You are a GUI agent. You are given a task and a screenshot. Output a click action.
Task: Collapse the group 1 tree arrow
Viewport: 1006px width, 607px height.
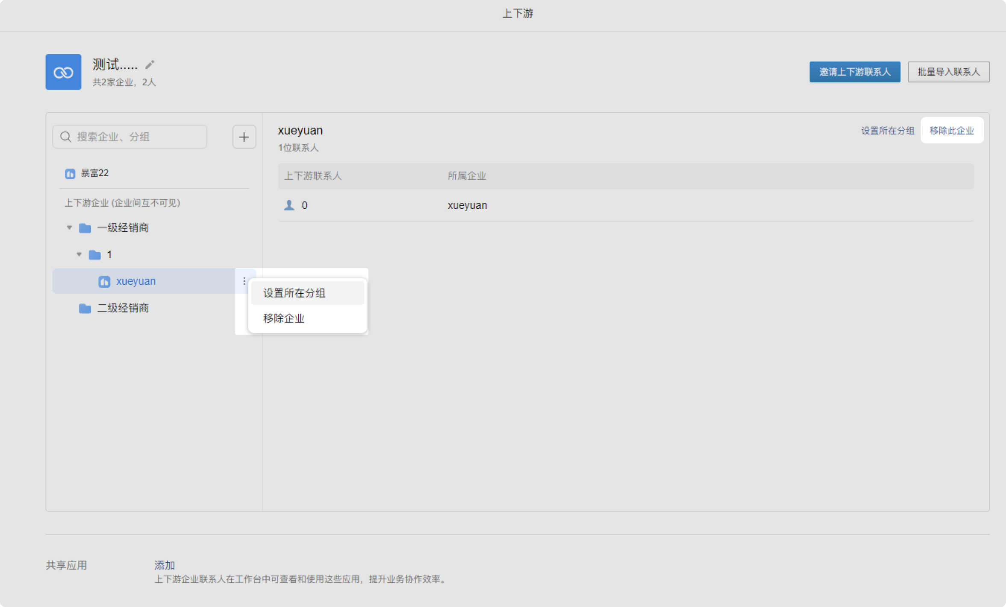pos(79,254)
